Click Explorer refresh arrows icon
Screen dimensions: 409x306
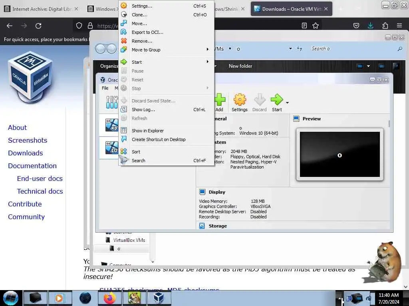pyautogui.click(x=300, y=49)
